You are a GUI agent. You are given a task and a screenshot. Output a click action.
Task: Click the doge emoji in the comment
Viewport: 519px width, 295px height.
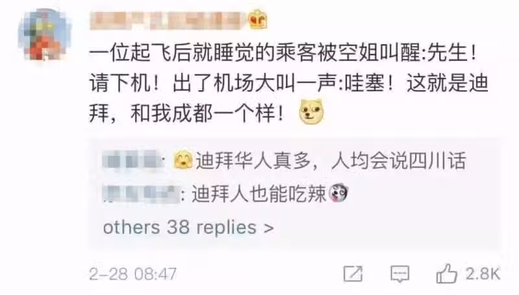(311, 112)
